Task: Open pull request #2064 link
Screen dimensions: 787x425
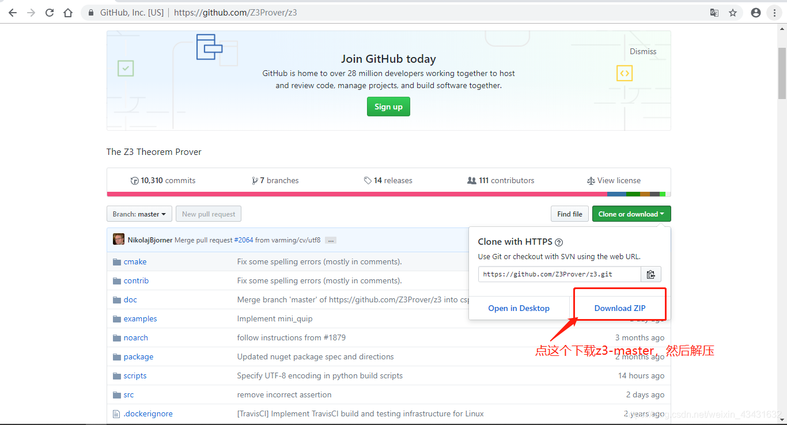Action: coord(244,240)
